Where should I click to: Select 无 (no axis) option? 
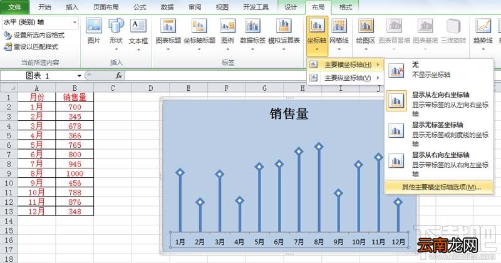coord(438,70)
